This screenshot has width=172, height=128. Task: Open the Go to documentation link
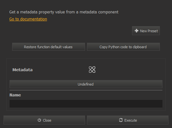click(28, 19)
